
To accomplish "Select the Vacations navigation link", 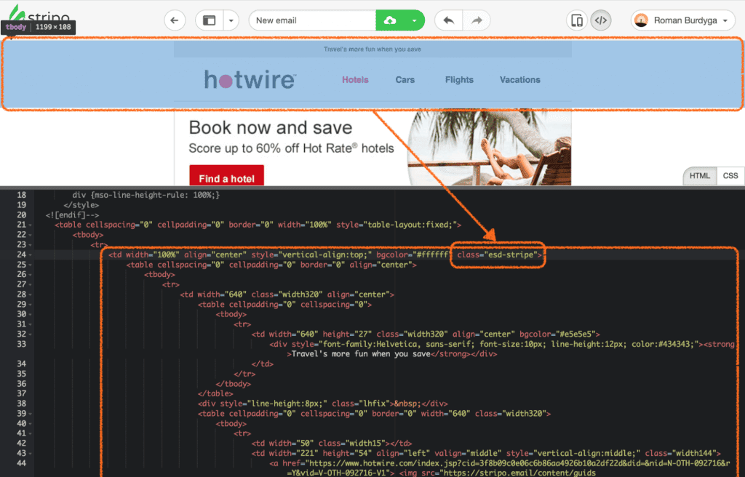I will click(519, 80).
